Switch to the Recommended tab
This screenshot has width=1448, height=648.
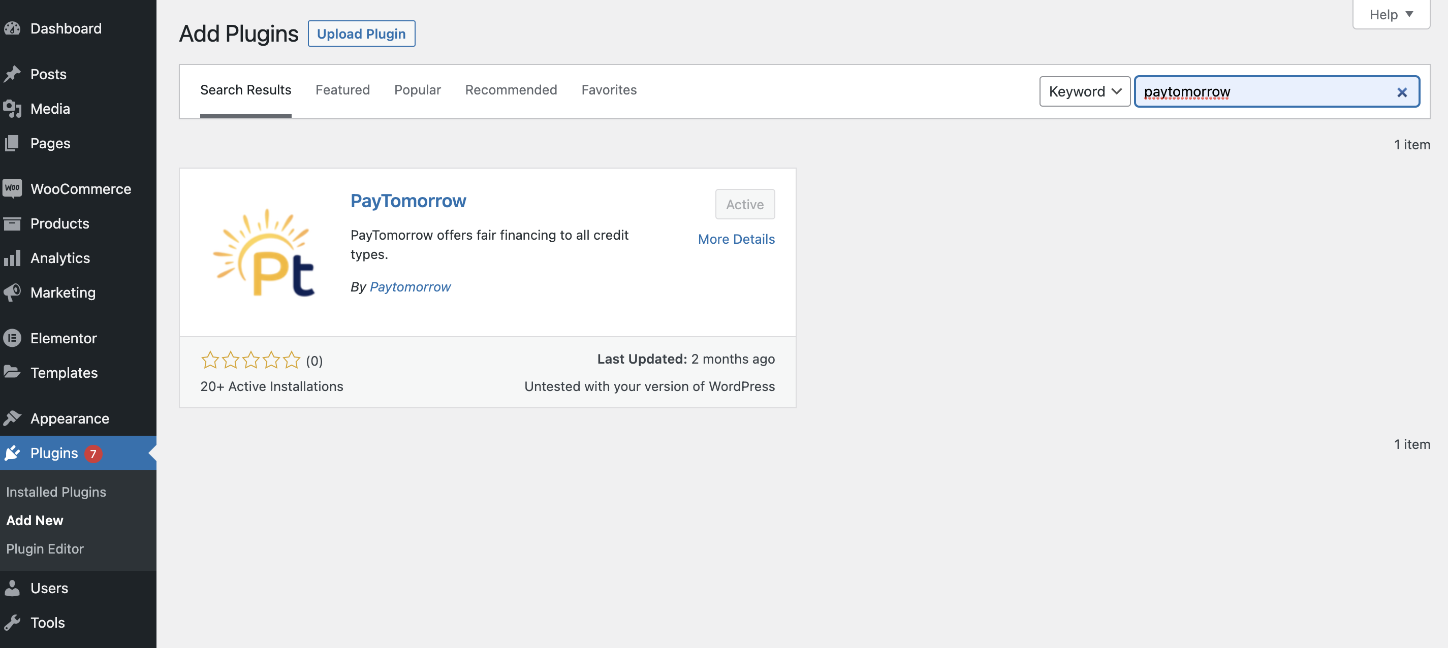pyautogui.click(x=511, y=90)
